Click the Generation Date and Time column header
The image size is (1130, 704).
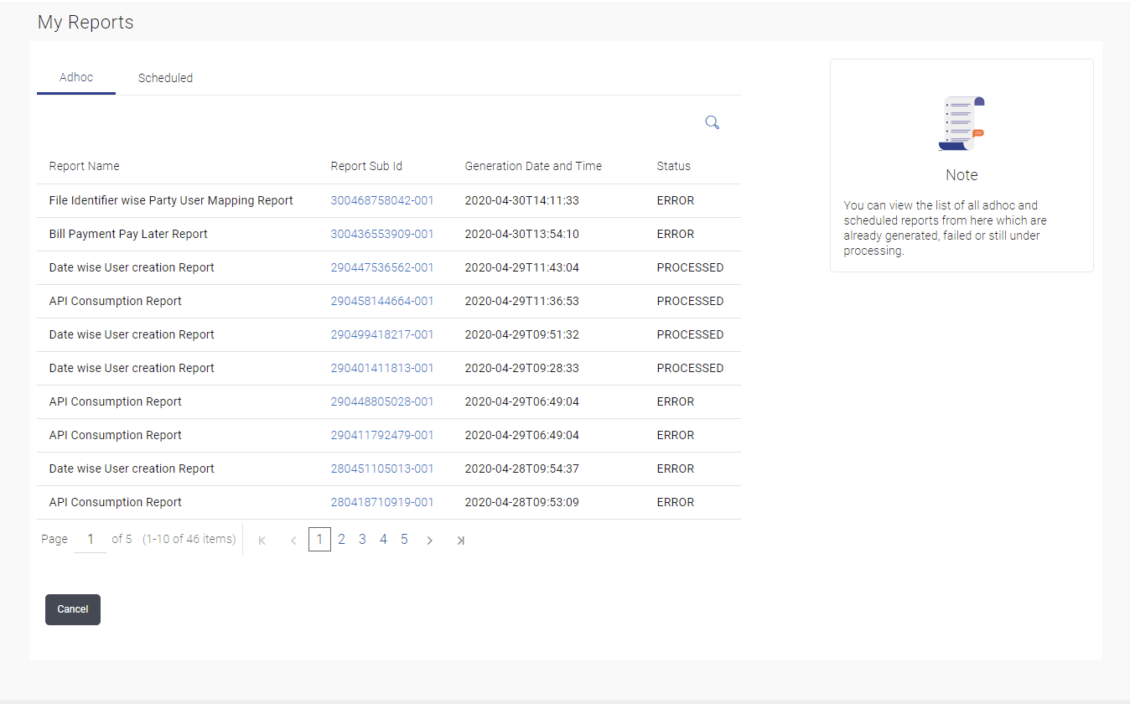tap(533, 166)
